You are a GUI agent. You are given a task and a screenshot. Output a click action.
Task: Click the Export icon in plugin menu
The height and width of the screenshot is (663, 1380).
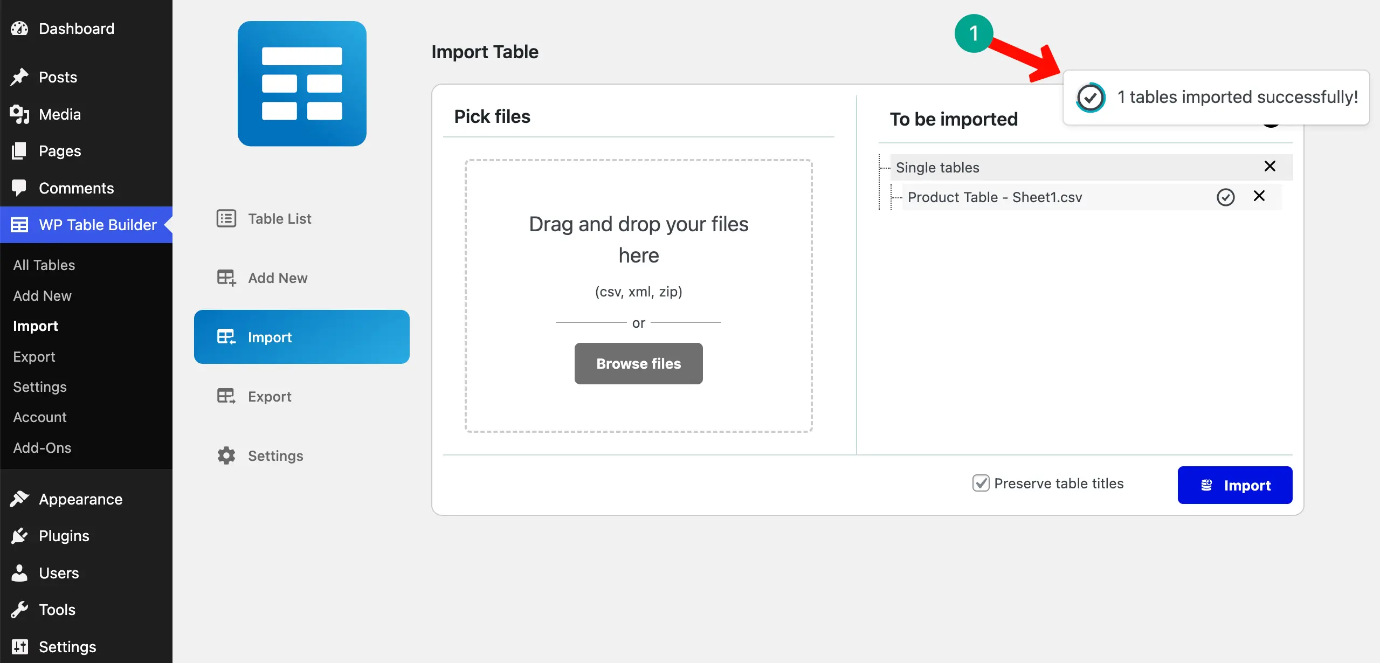(226, 396)
